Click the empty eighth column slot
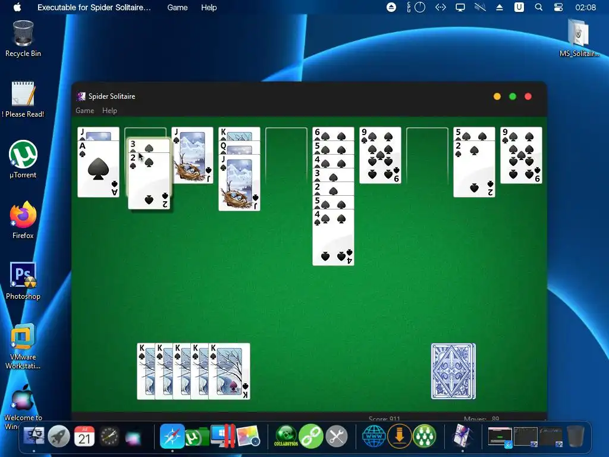Screen dimensions: 609x457 pyautogui.click(x=427, y=155)
